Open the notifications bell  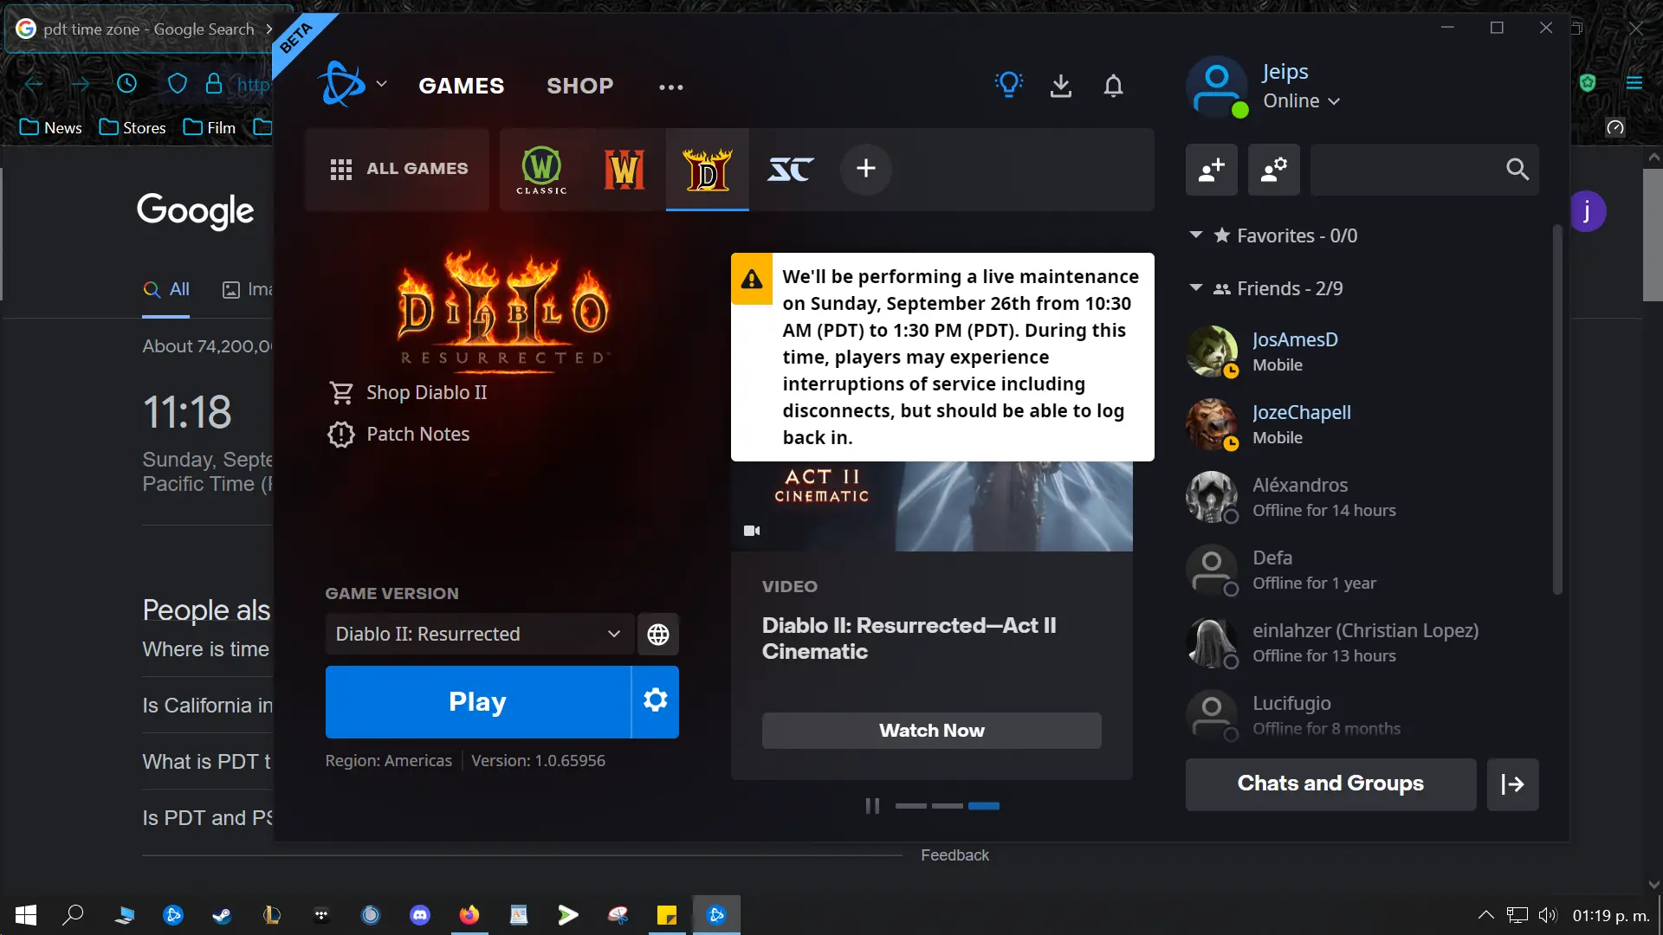coord(1113,86)
